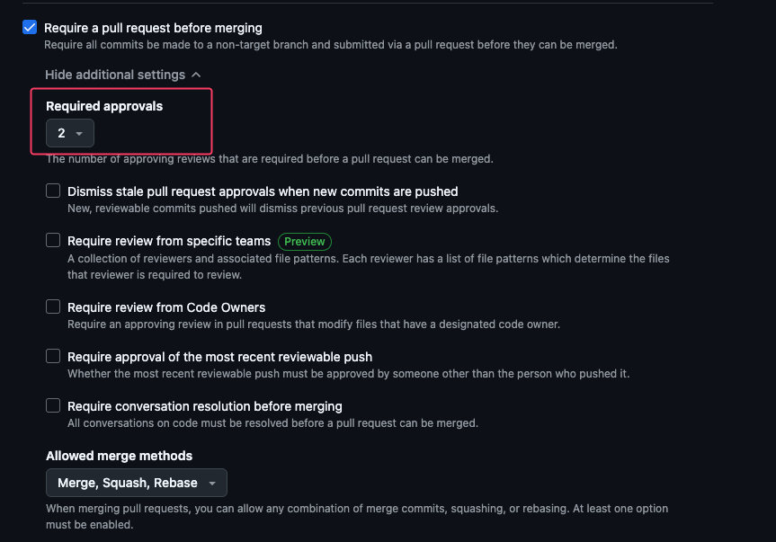Enable Require review from Code Owners

tap(52, 306)
